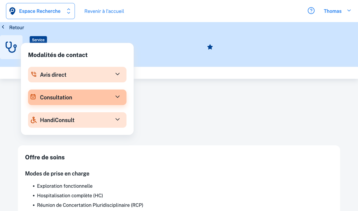
Task: Click the stethoscope service icon
Action: click(11, 47)
